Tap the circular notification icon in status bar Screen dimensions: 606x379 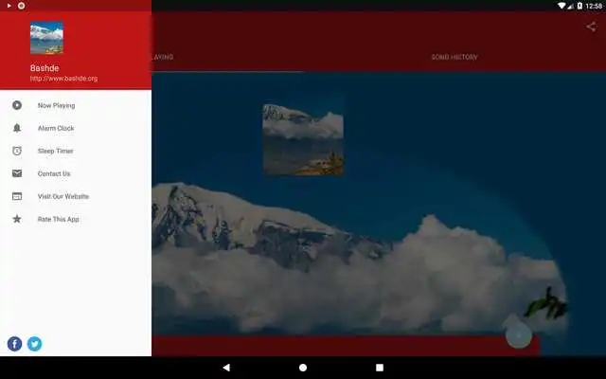[x=21, y=6]
